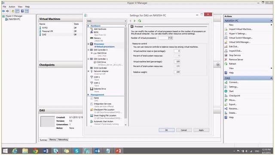Click Import Virtual Machine action
The image size is (275, 155).
point(241,29)
